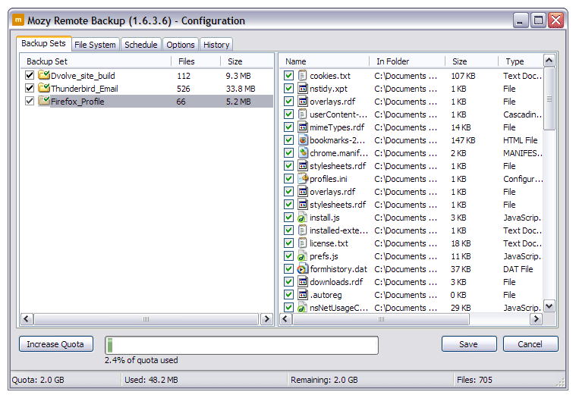Click the nstidy.xpt file icon
576x398 pixels.
302,89
